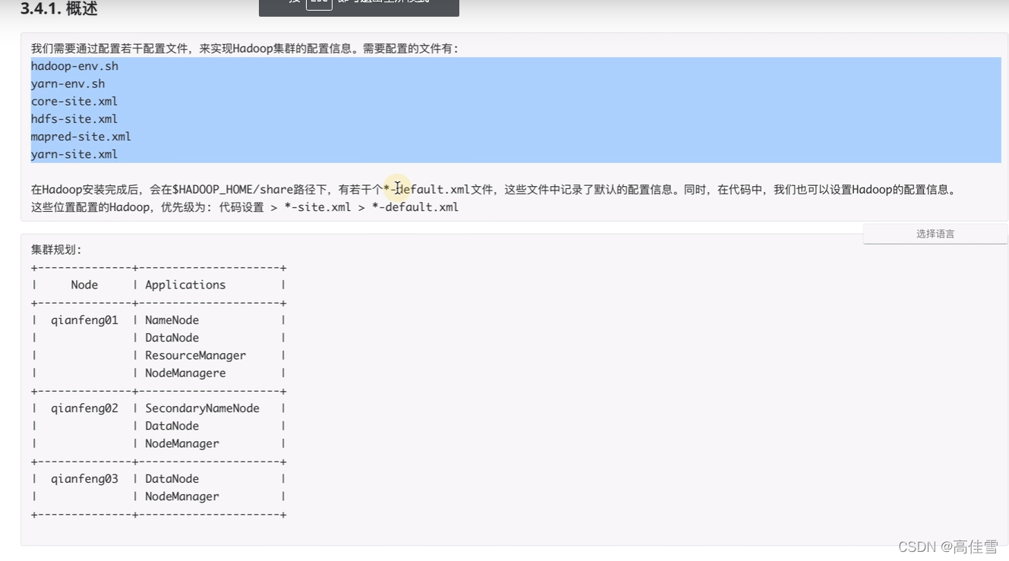The height and width of the screenshot is (561, 1009).
Task: Click the $HADOOP_HOME/share path text
Action: pos(233,190)
